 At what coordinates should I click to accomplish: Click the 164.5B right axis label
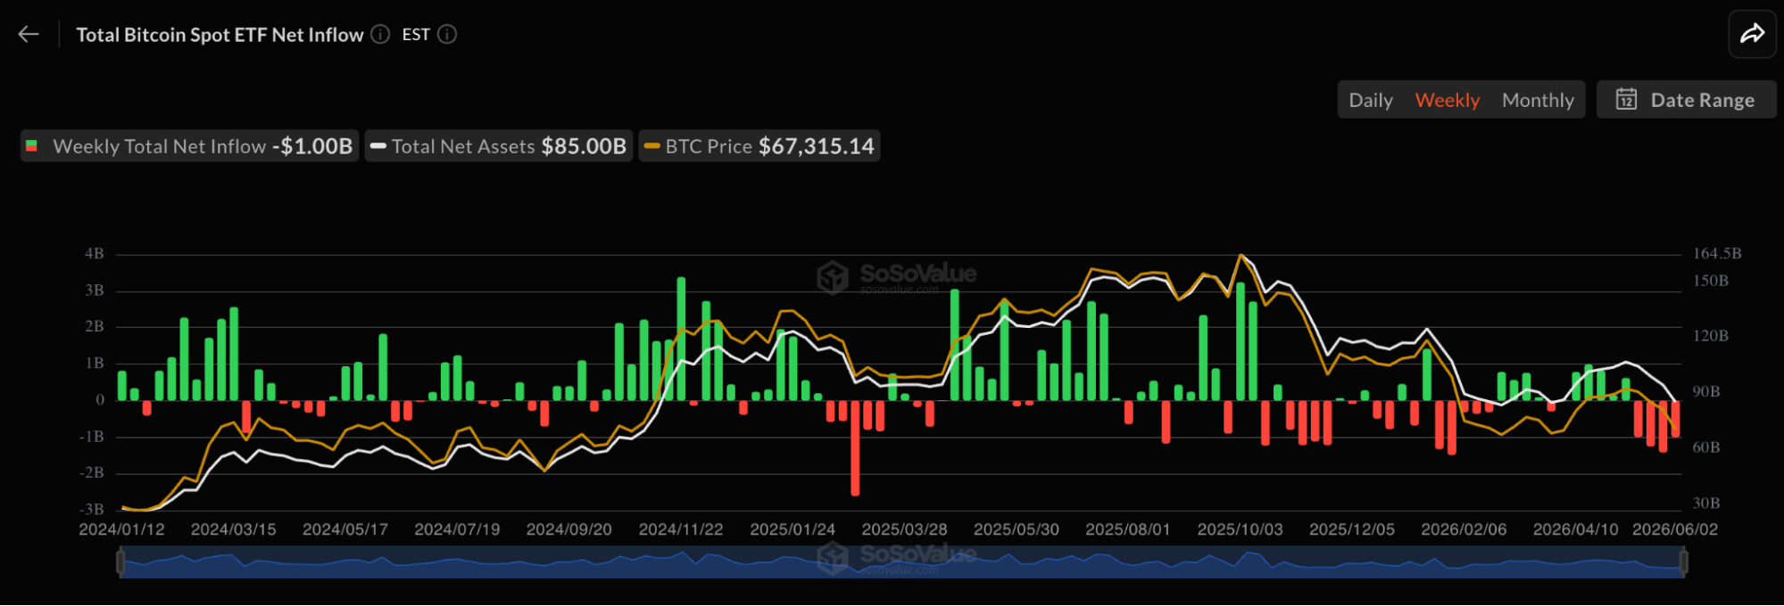point(1717,254)
